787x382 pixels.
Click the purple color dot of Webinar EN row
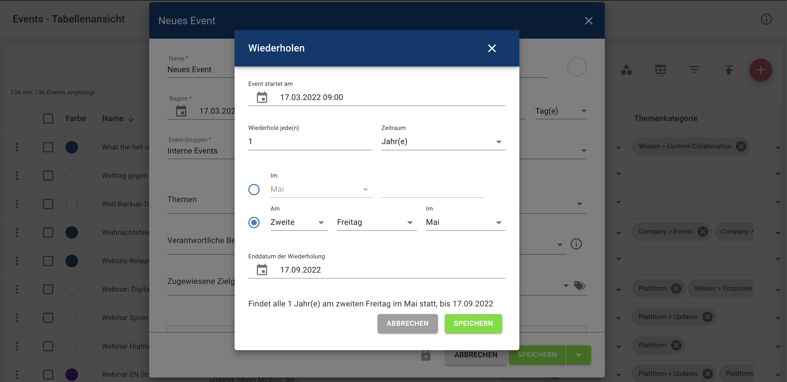pyautogui.click(x=72, y=374)
